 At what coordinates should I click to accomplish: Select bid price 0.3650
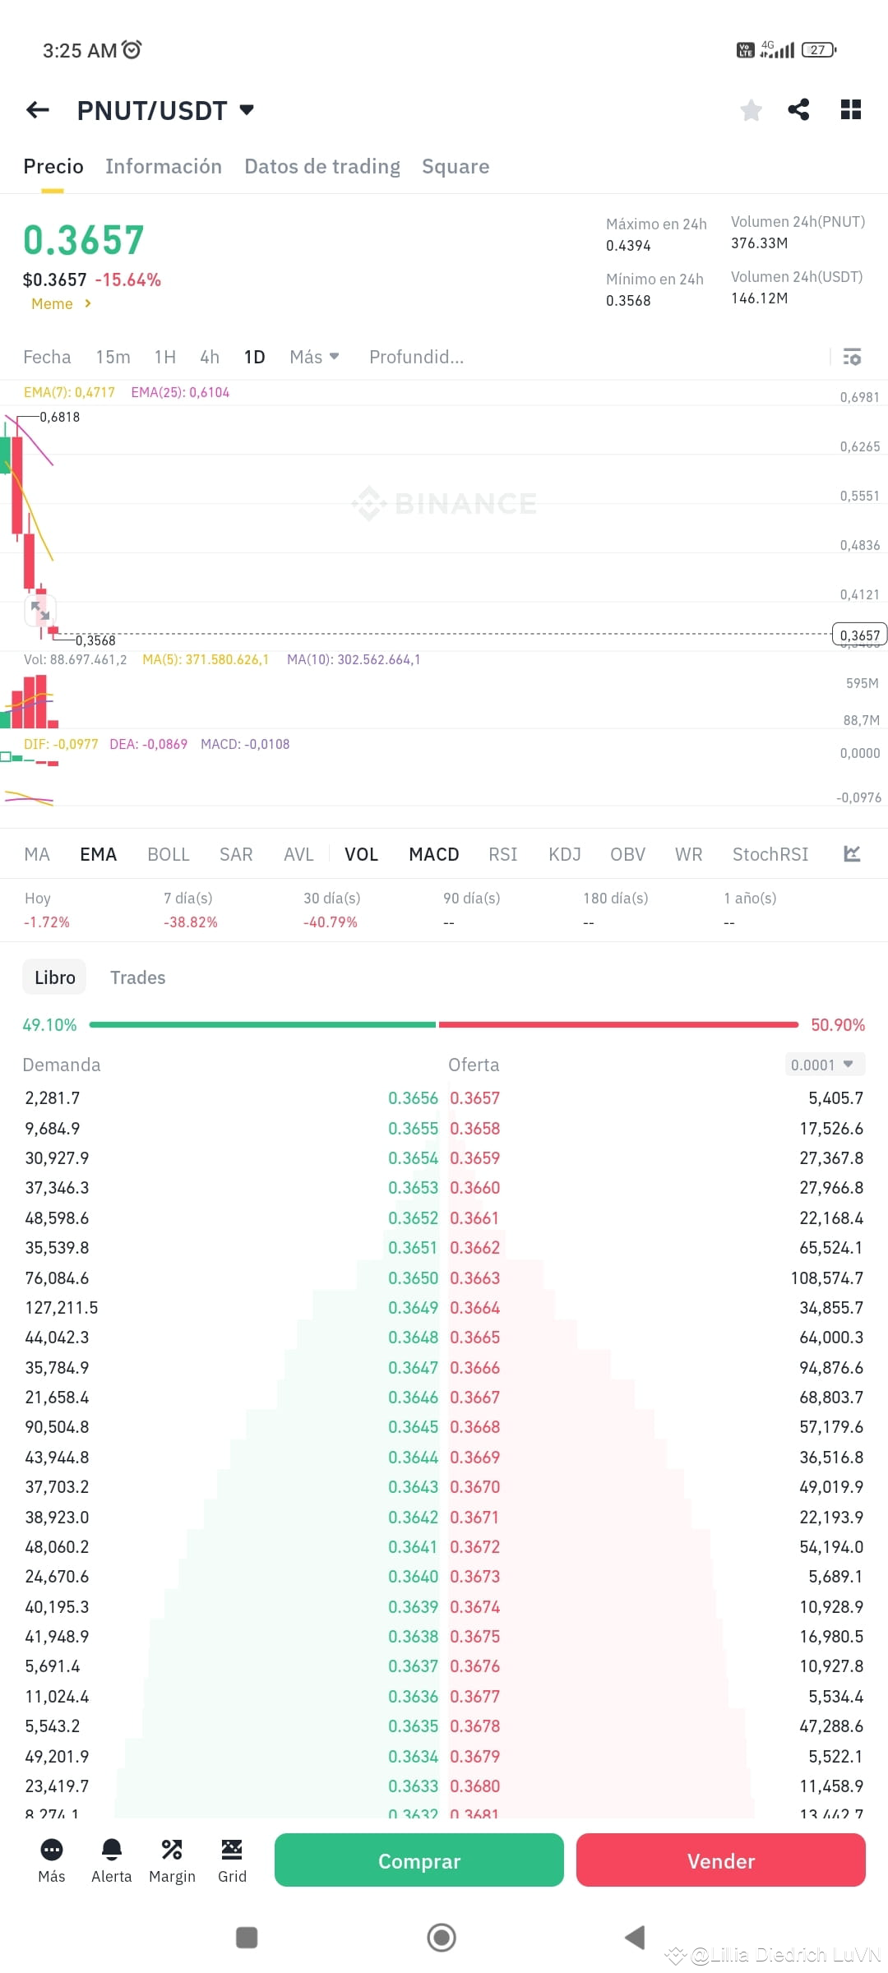tap(413, 1278)
